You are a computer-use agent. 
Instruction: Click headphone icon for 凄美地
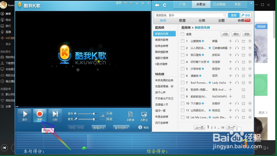pyautogui.click(x=237, y=76)
